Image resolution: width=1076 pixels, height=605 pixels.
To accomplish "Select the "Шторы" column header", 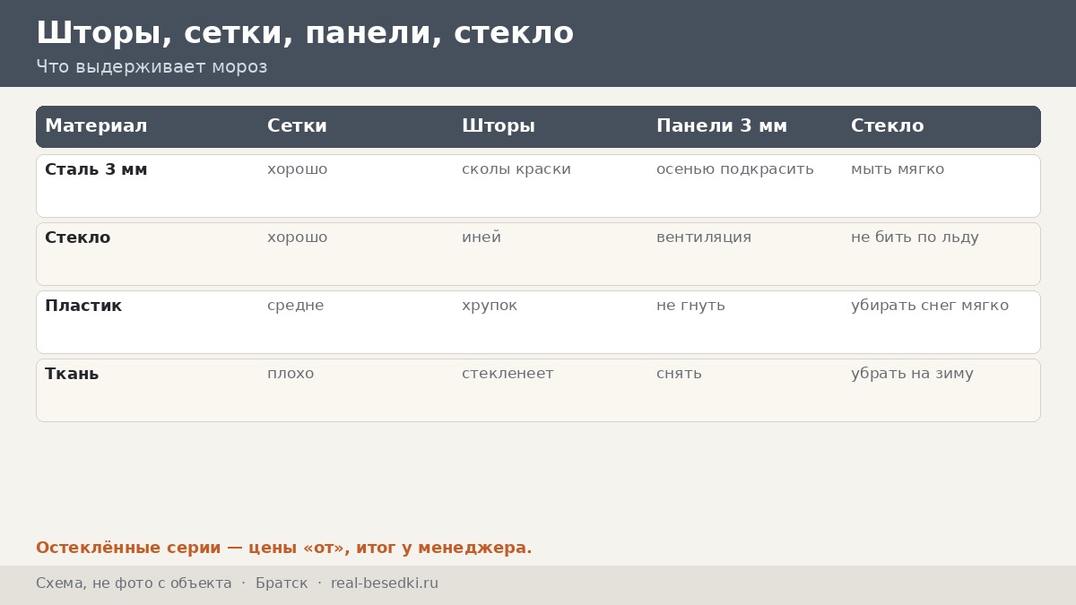I will coord(499,126).
